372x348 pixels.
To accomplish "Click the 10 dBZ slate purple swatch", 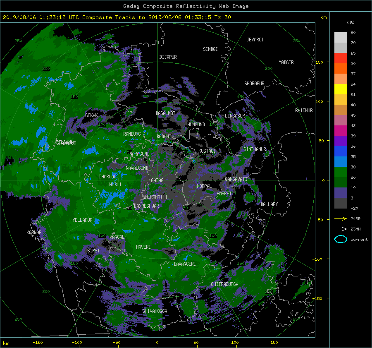I will [x=341, y=193].
